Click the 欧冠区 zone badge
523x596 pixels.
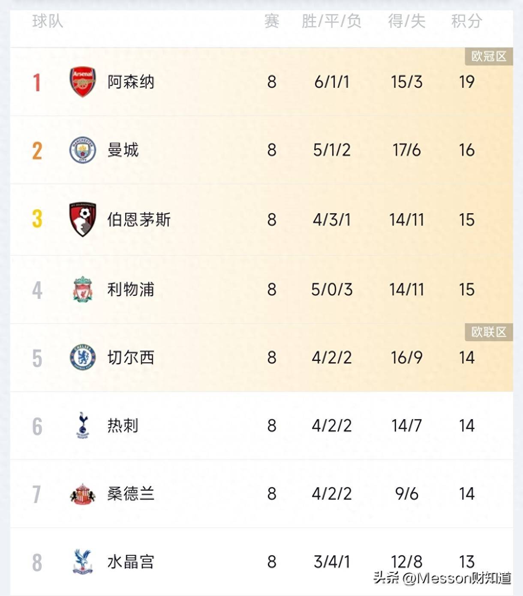pyautogui.click(x=489, y=56)
